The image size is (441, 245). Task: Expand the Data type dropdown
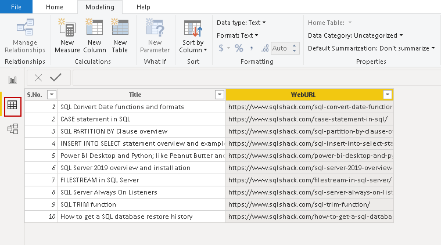pyautogui.click(x=241, y=23)
